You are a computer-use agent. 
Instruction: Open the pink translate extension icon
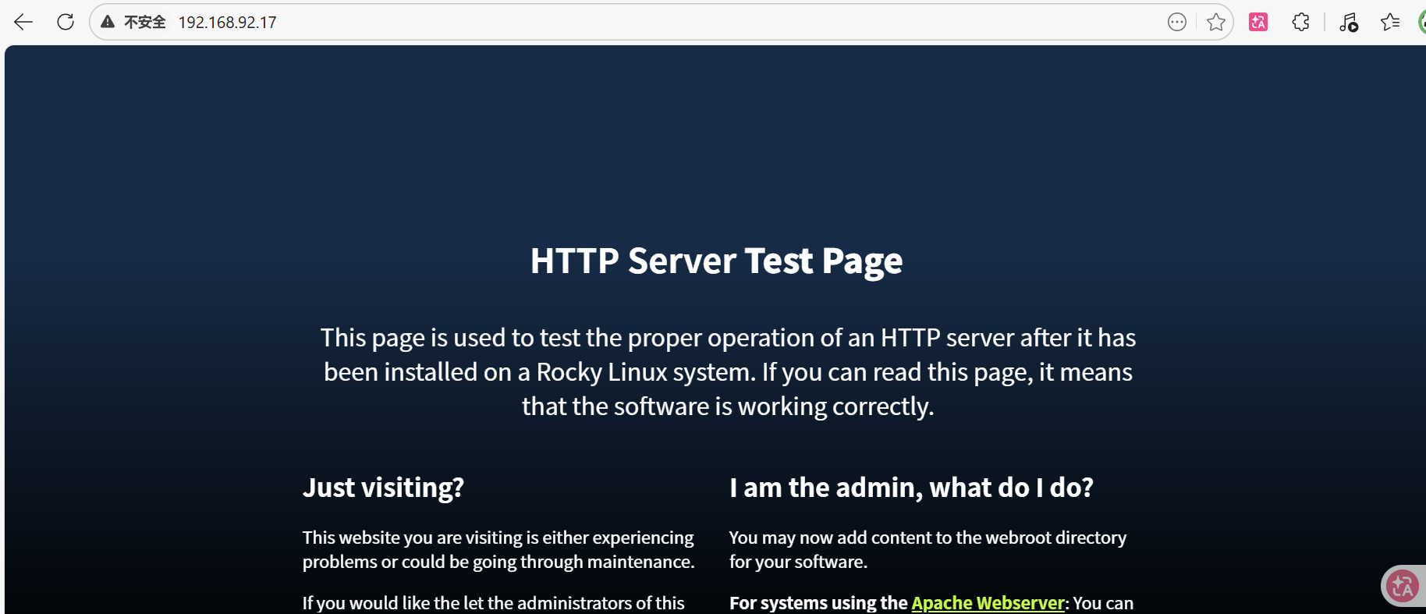(1258, 22)
